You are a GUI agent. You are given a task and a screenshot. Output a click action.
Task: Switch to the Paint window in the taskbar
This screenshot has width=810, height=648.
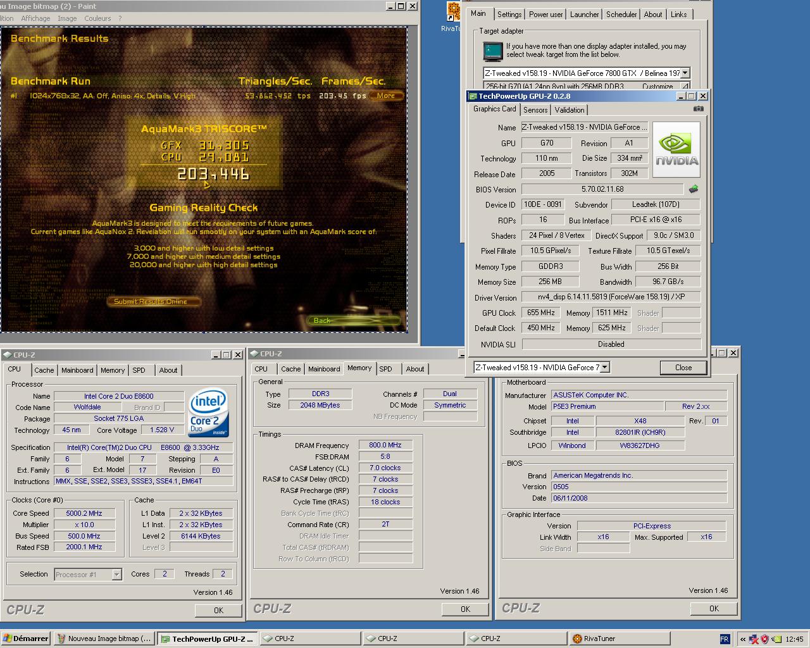click(x=104, y=639)
